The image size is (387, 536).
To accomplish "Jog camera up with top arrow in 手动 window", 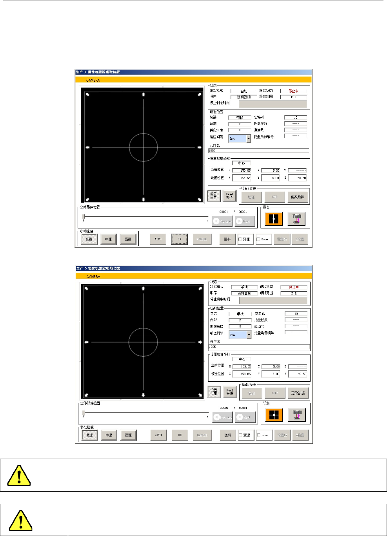I will (x=143, y=289).
